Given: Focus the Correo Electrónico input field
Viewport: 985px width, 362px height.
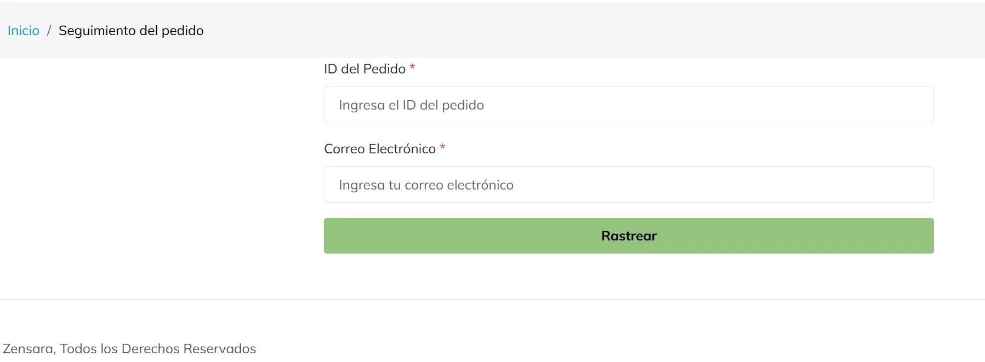Looking at the screenshot, I should tap(628, 185).
